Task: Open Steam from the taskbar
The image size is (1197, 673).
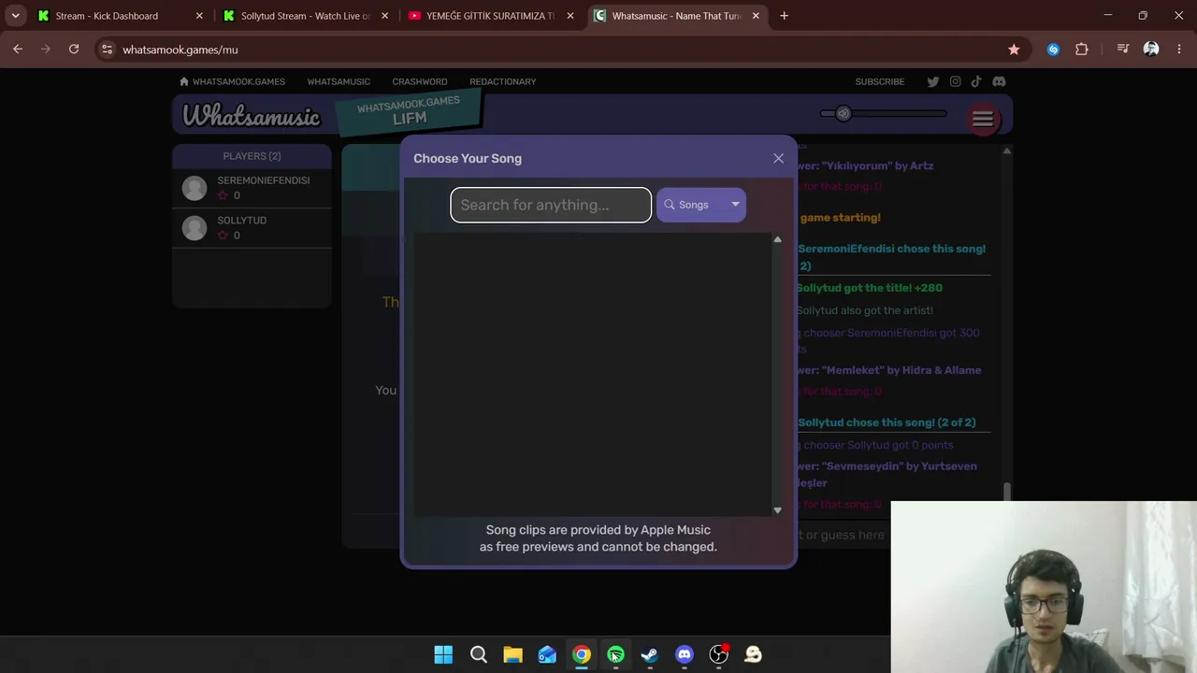Action: (650, 654)
